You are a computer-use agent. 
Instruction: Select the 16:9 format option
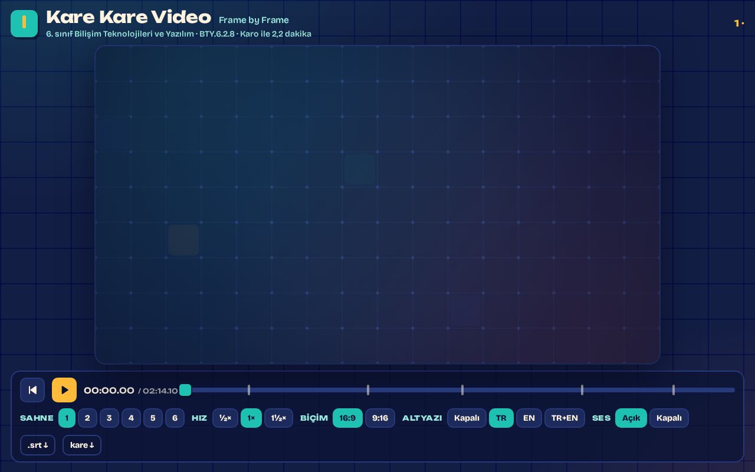point(347,418)
